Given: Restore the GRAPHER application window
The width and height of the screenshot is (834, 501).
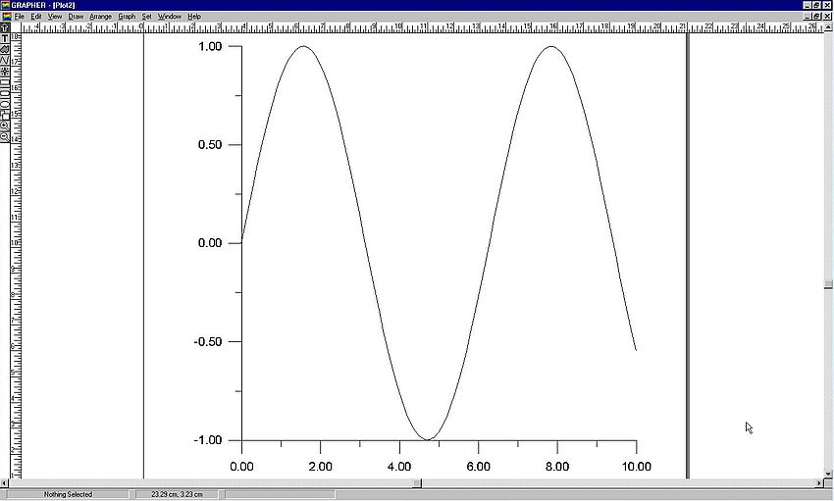Looking at the screenshot, I should (x=817, y=5).
